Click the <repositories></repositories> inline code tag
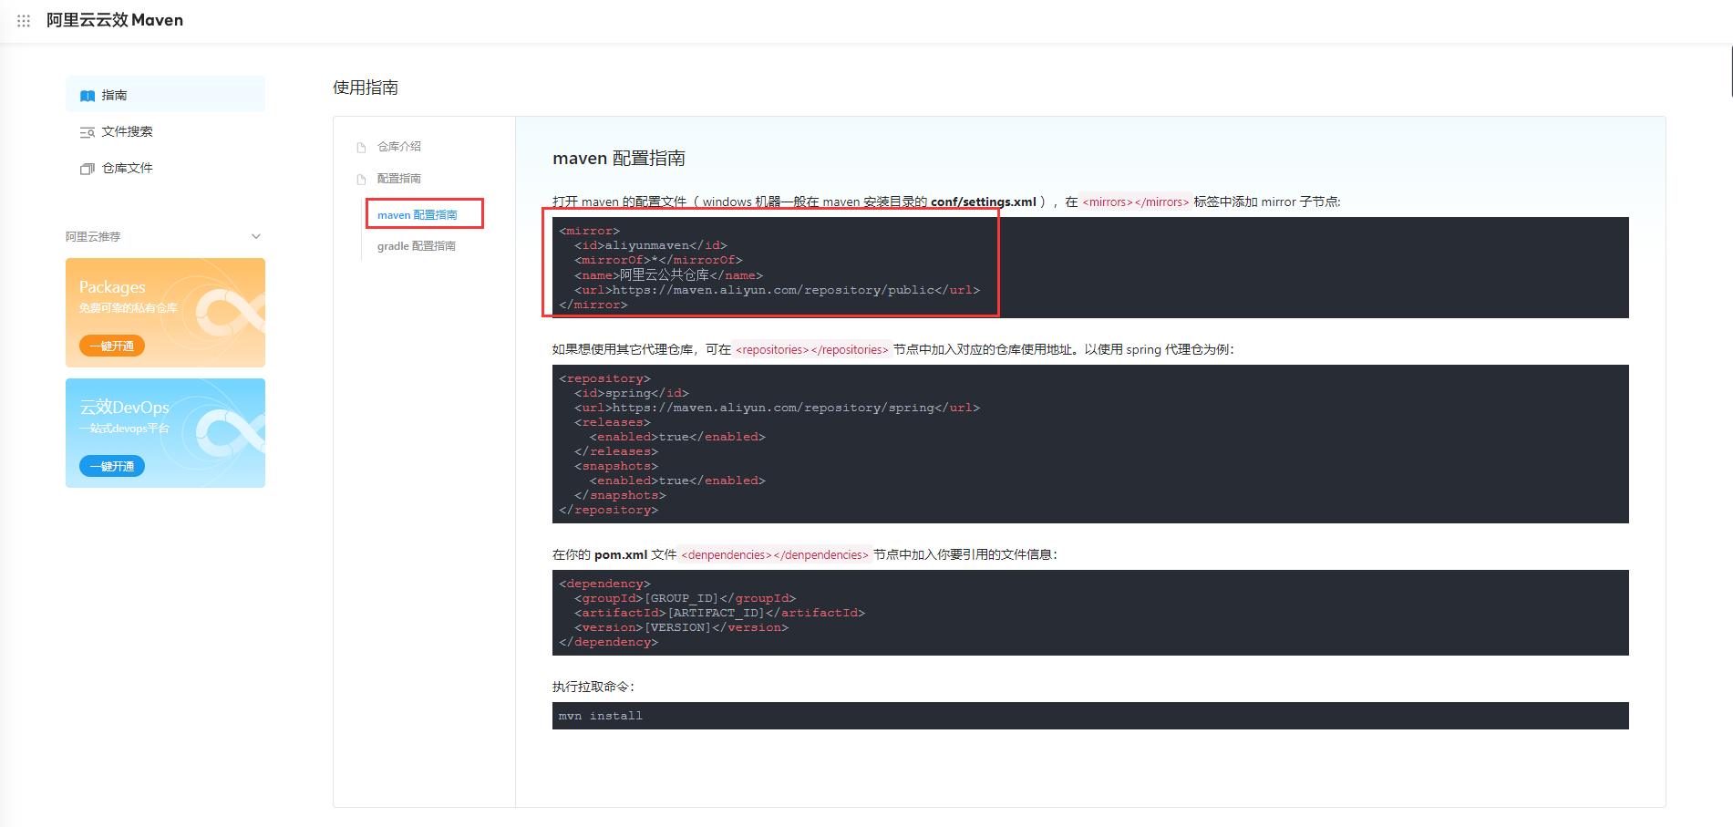The width and height of the screenshot is (1733, 827). [812, 349]
